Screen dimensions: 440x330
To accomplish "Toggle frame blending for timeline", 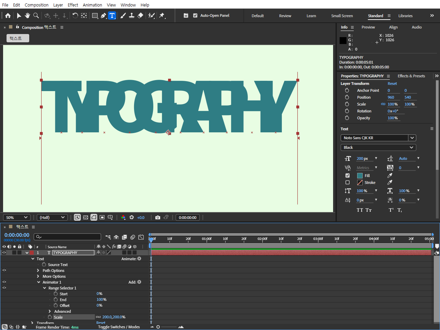I will coord(124,237).
